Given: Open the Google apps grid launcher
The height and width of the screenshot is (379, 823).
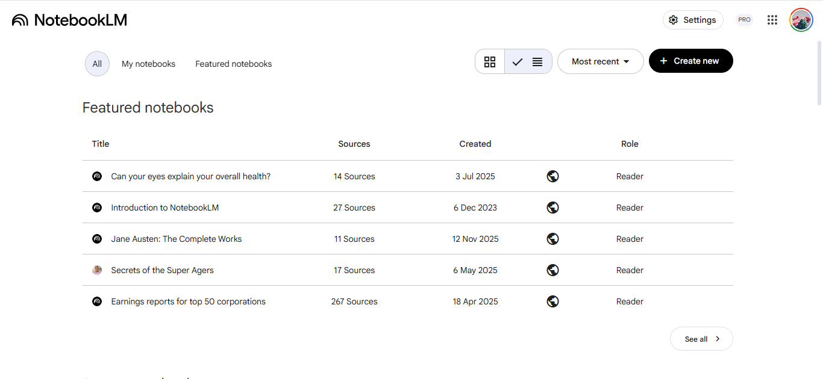Looking at the screenshot, I should (x=772, y=20).
